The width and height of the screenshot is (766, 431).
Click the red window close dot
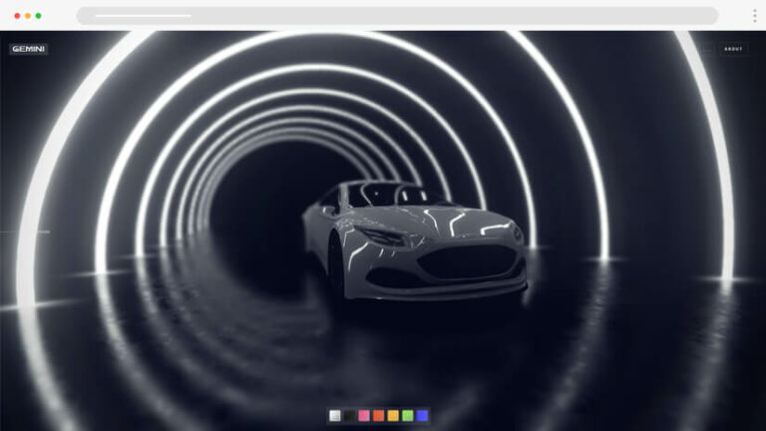(17, 16)
